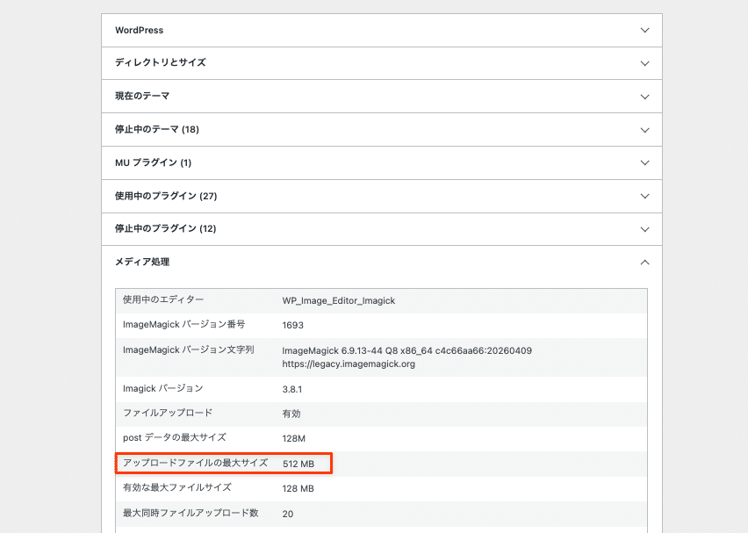Screen dimensions: 748x533
Task: Click the https://legacy.imagemagick.org text
Action: pyautogui.click(x=349, y=364)
